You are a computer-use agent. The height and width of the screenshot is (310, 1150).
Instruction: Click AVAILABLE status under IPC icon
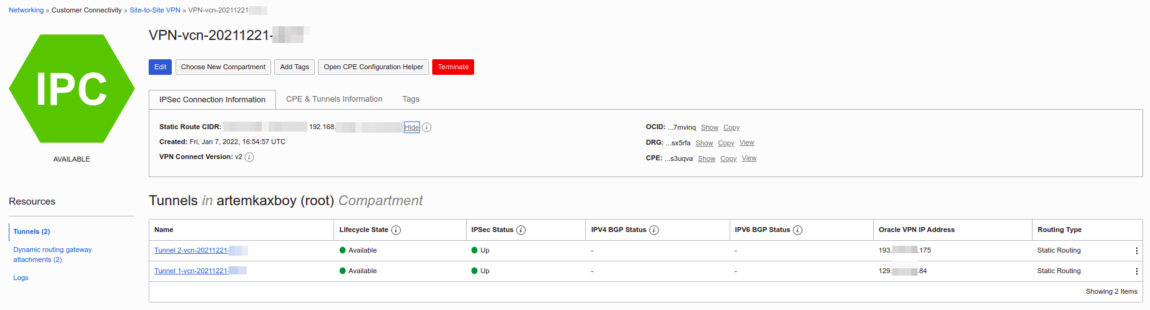point(72,160)
